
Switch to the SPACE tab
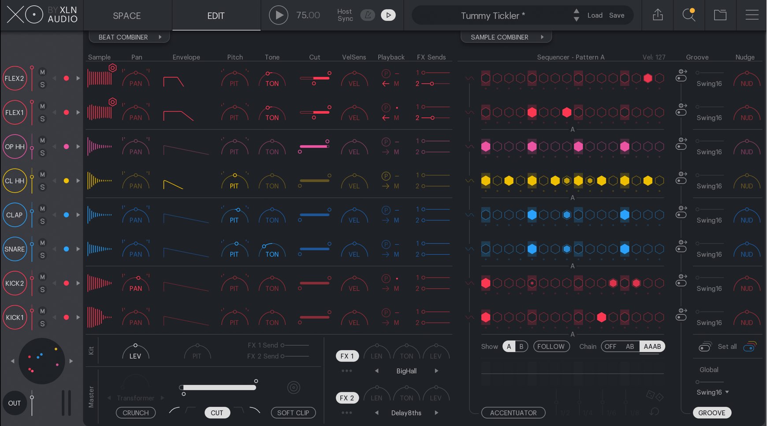click(127, 15)
